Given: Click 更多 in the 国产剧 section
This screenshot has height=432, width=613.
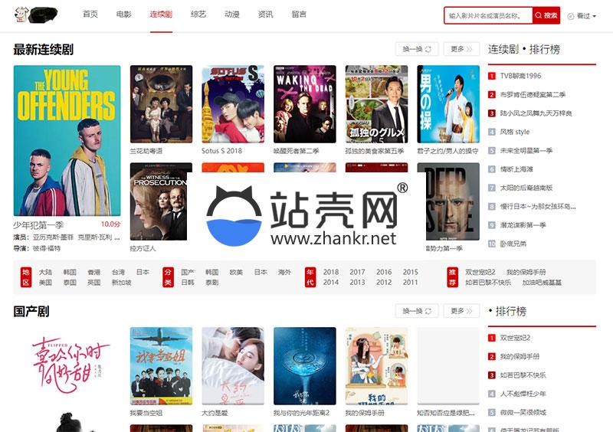Looking at the screenshot, I should tap(461, 311).
